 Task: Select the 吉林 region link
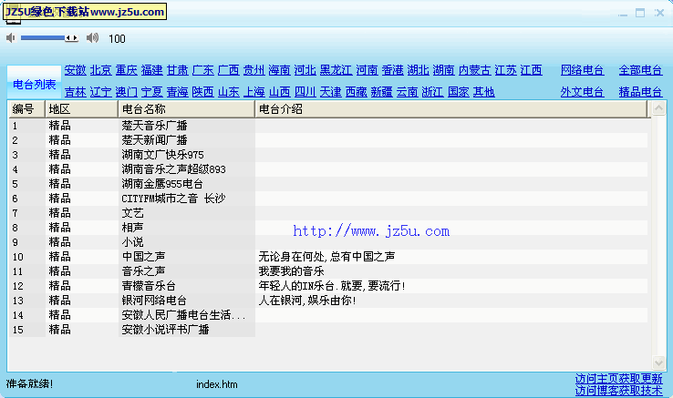tap(76, 92)
